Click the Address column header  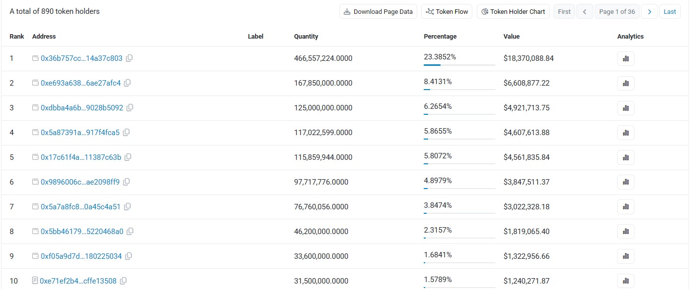pos(44,37)
